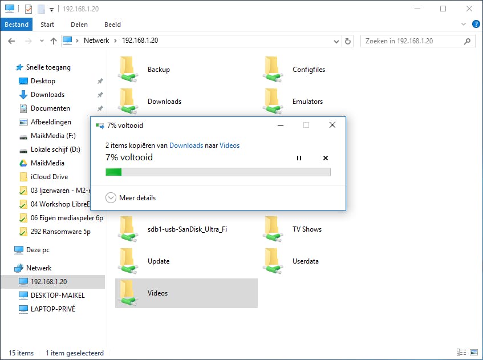Go up one folder level
This screenshot has height=360, width=483.
(x=54, y=41)
